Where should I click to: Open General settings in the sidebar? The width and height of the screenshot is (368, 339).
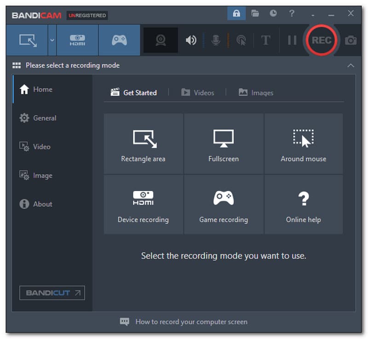(52, 118)
